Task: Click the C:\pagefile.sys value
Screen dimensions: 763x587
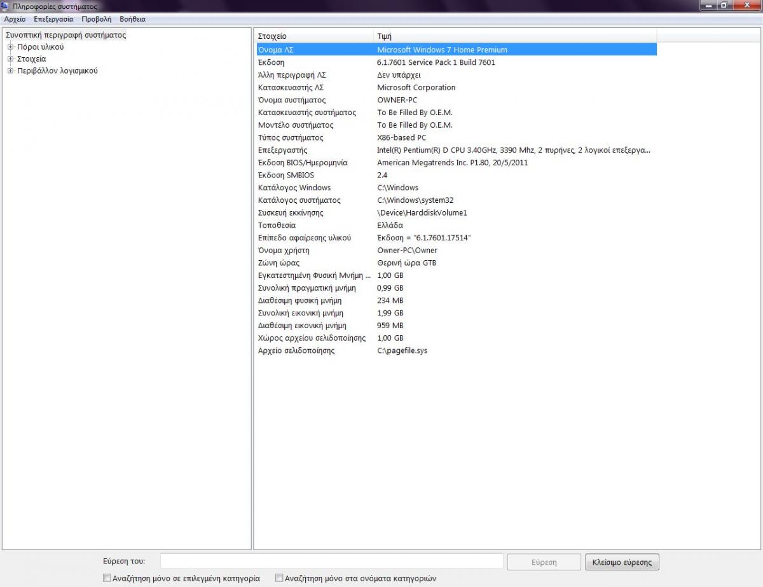Action: [402, 350]
